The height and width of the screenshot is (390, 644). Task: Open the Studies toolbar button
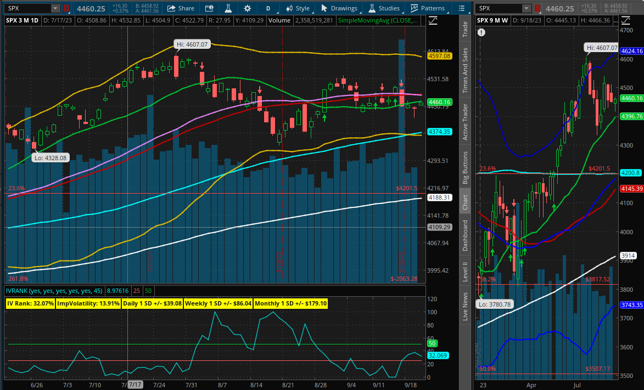coord(384,8)
